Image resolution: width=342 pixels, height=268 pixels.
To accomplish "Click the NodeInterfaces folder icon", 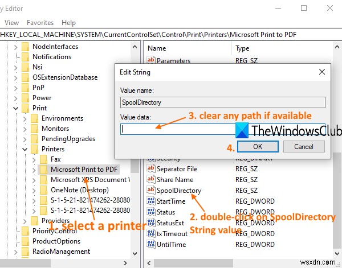I will point(25,47).
